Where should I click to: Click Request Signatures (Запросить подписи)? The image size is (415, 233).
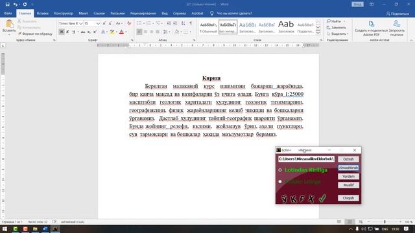(x=396, y=28)
